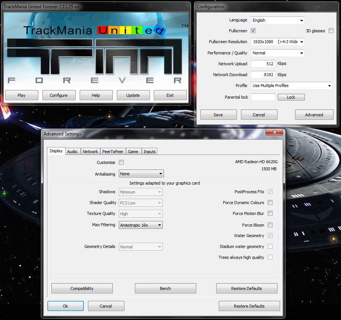
Task: Enable the 3D glasses checkbox
Action: tap(331, 31)
